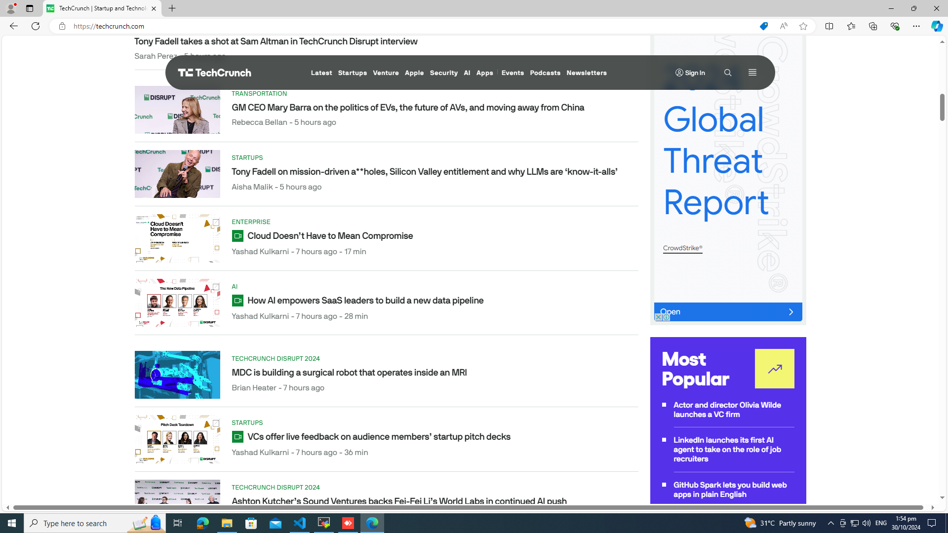Image resolution: width=948 pixels, height=533 pixels.
Task: Open Microsoft Store from taskbar
Action: (x=251, y=523)
